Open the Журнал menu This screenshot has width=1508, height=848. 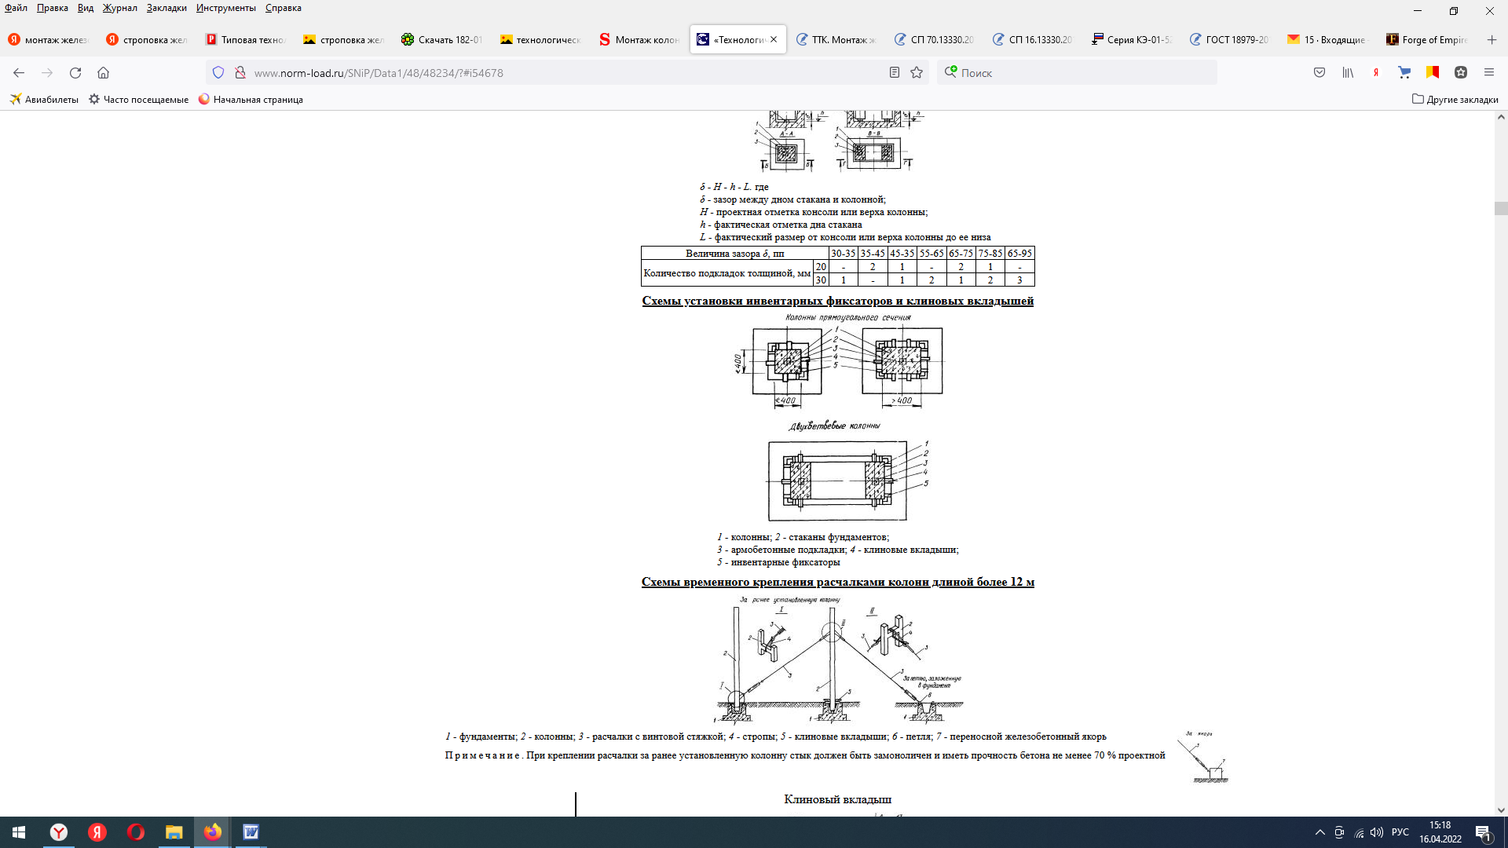click(119, 8)
